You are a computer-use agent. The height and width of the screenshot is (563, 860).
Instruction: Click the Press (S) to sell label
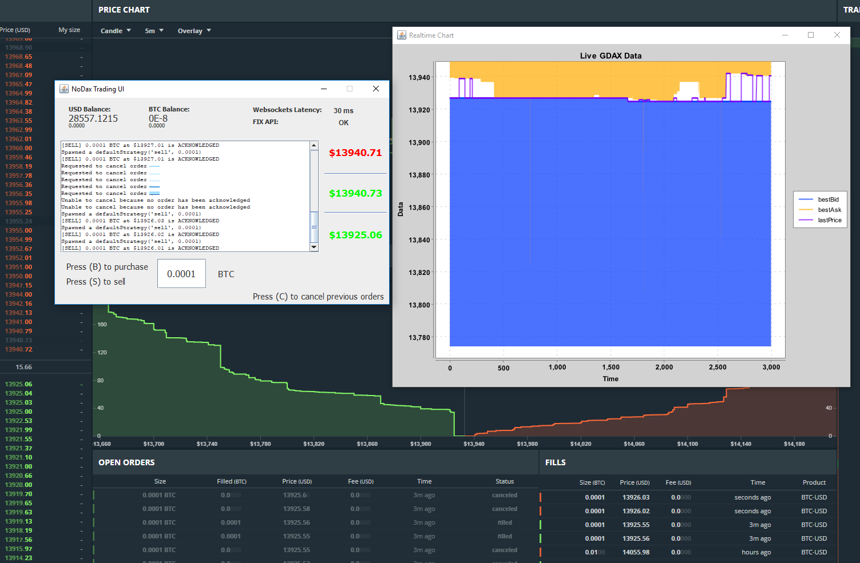coord(96,282)
